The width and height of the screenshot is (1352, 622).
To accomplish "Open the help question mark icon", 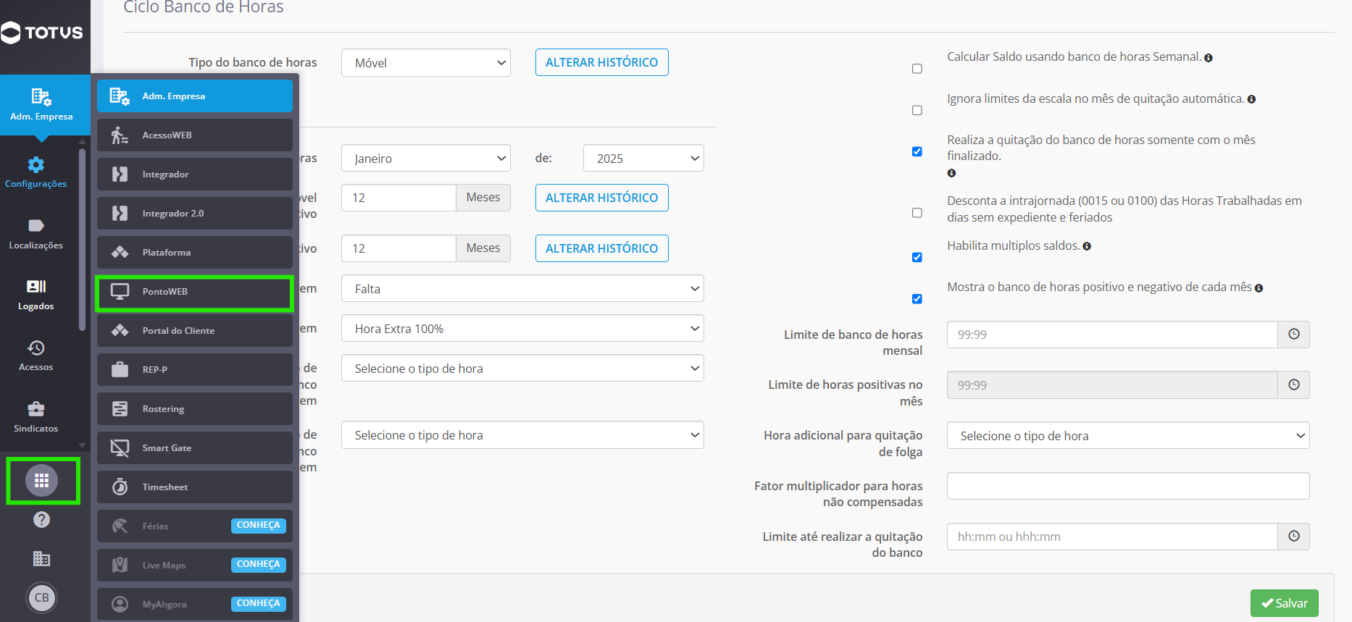I will click(x=42, y=519).
